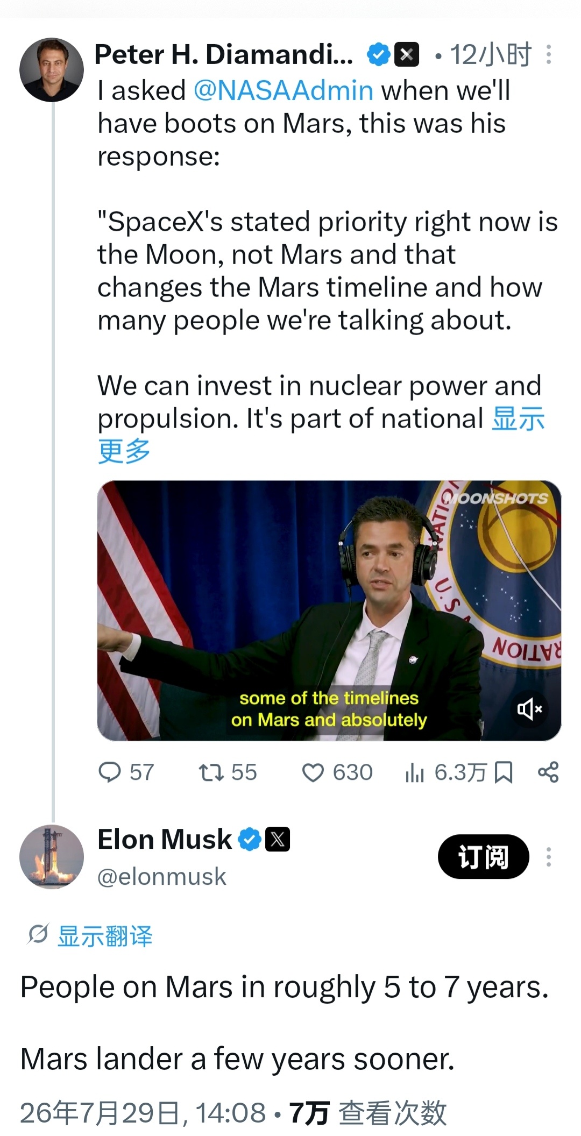This screenshot has width=581, height=1136.
Task: Tap the 订阅 subscribe button
Action: [483, 856]
